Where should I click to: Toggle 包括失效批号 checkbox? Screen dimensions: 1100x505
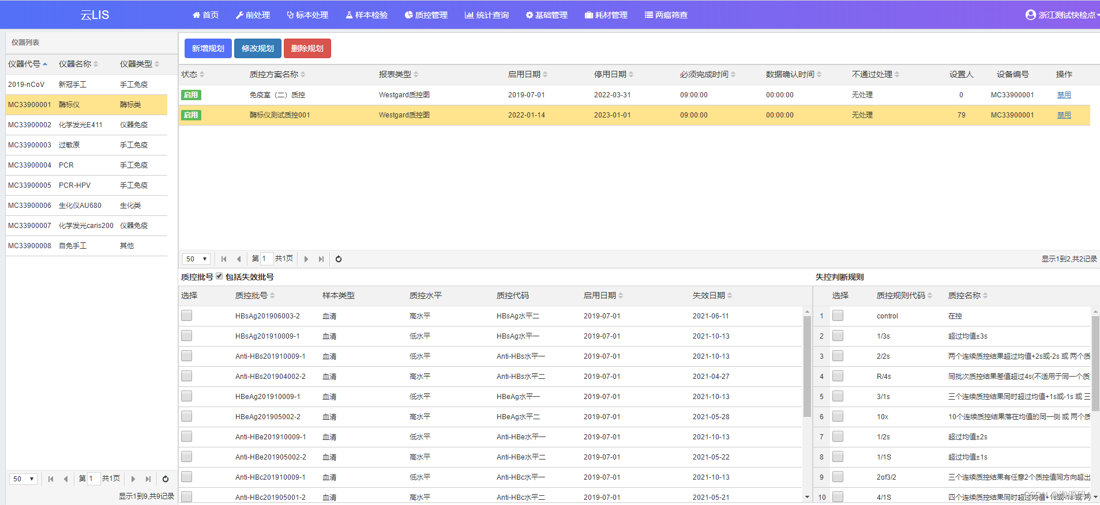219,276
